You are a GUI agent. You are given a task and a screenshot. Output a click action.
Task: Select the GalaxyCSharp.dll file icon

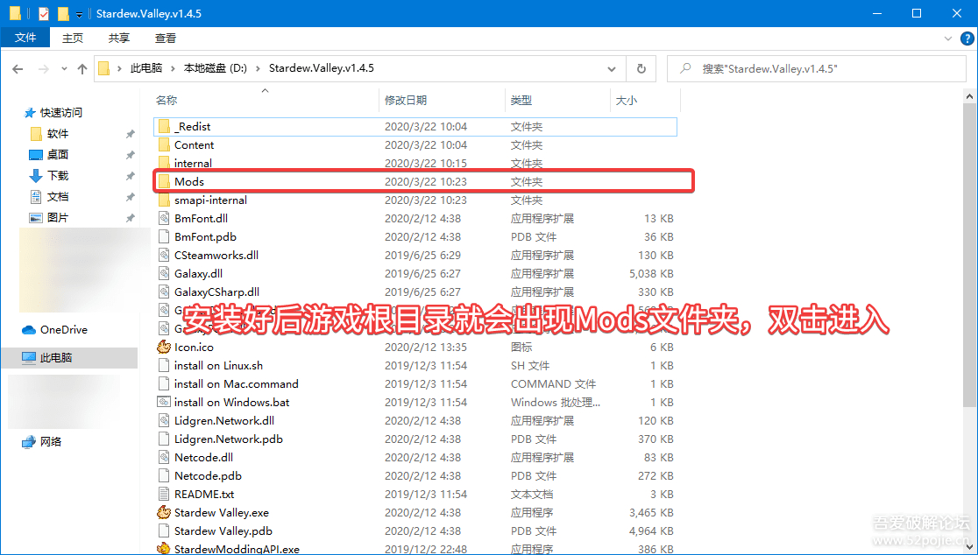(x=164, y=292)
